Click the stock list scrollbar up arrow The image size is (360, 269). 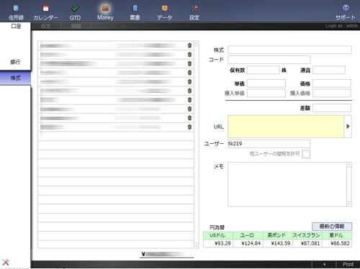(197, 43)
